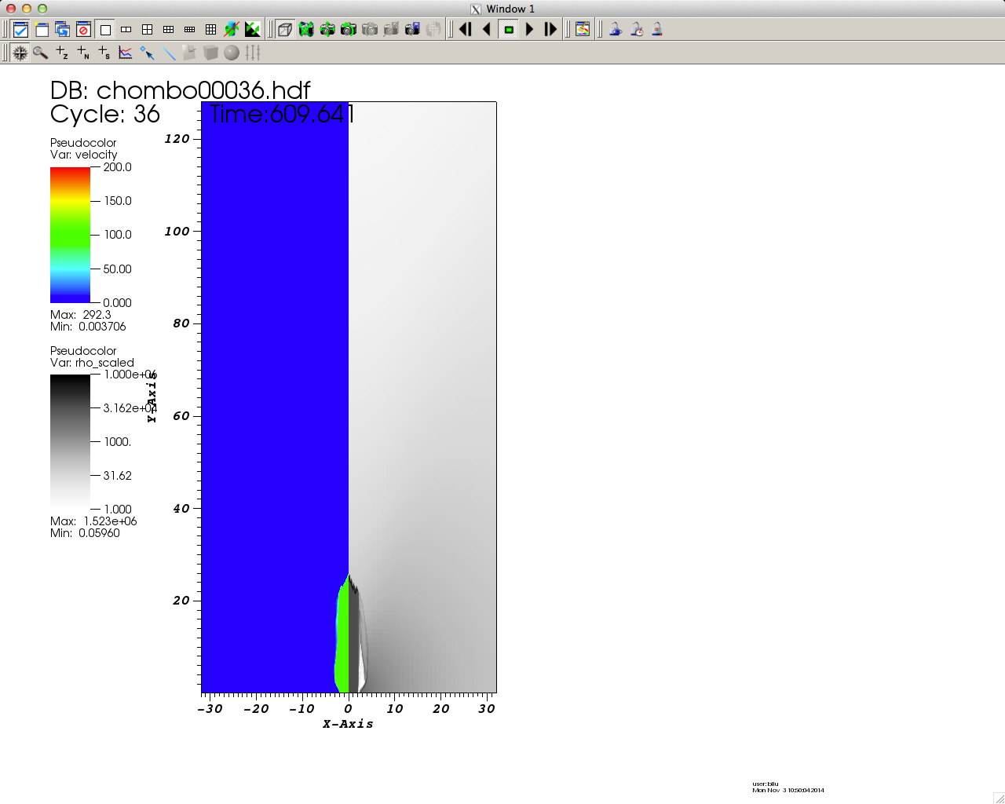Viewport: 1005px width, 804px height.
Task: Switch to the 3x3 window layout
Action: pyautogui.click(x=211, y=30)
